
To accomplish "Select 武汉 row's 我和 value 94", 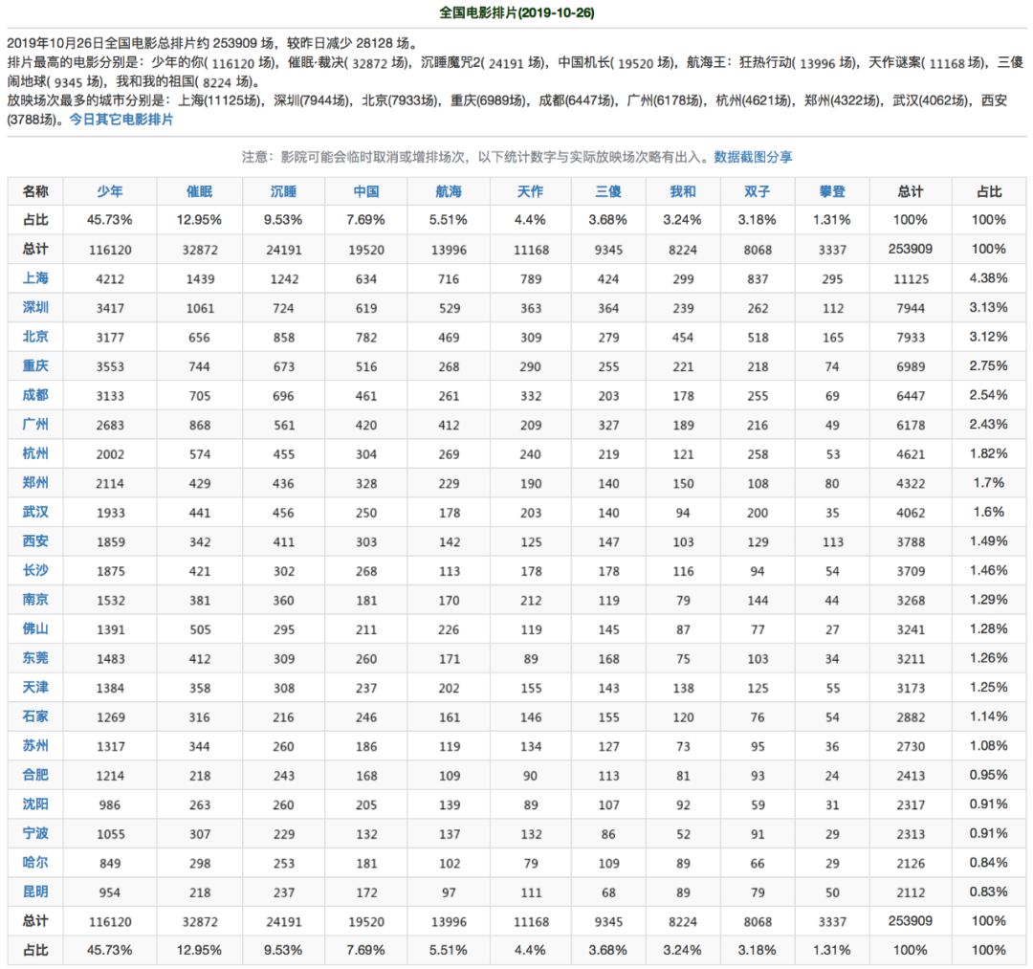I will coord(683,513).
